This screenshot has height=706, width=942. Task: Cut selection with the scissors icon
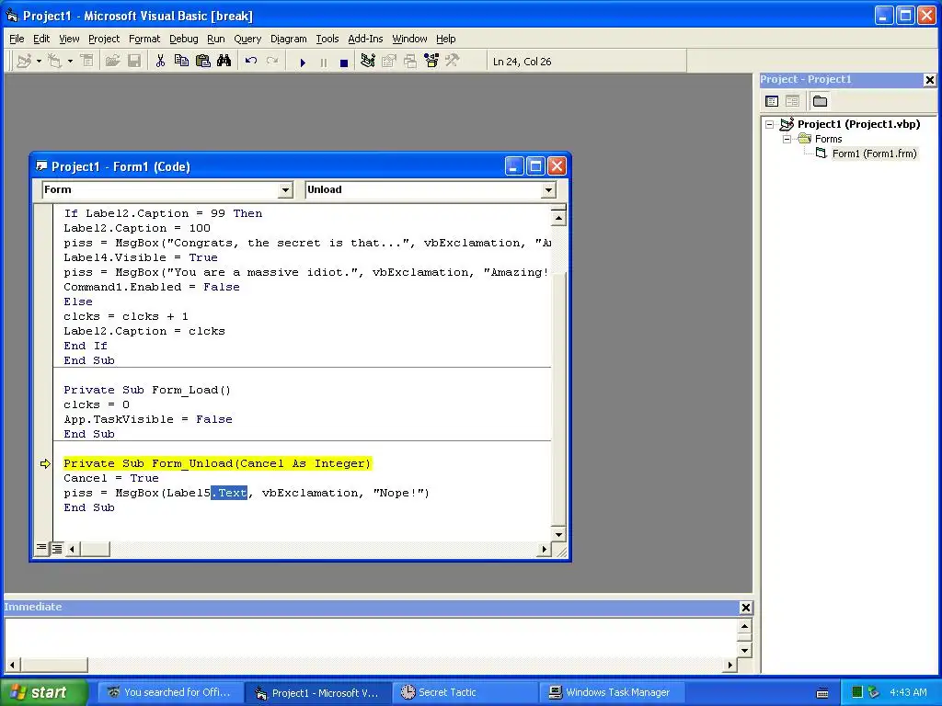160,62
